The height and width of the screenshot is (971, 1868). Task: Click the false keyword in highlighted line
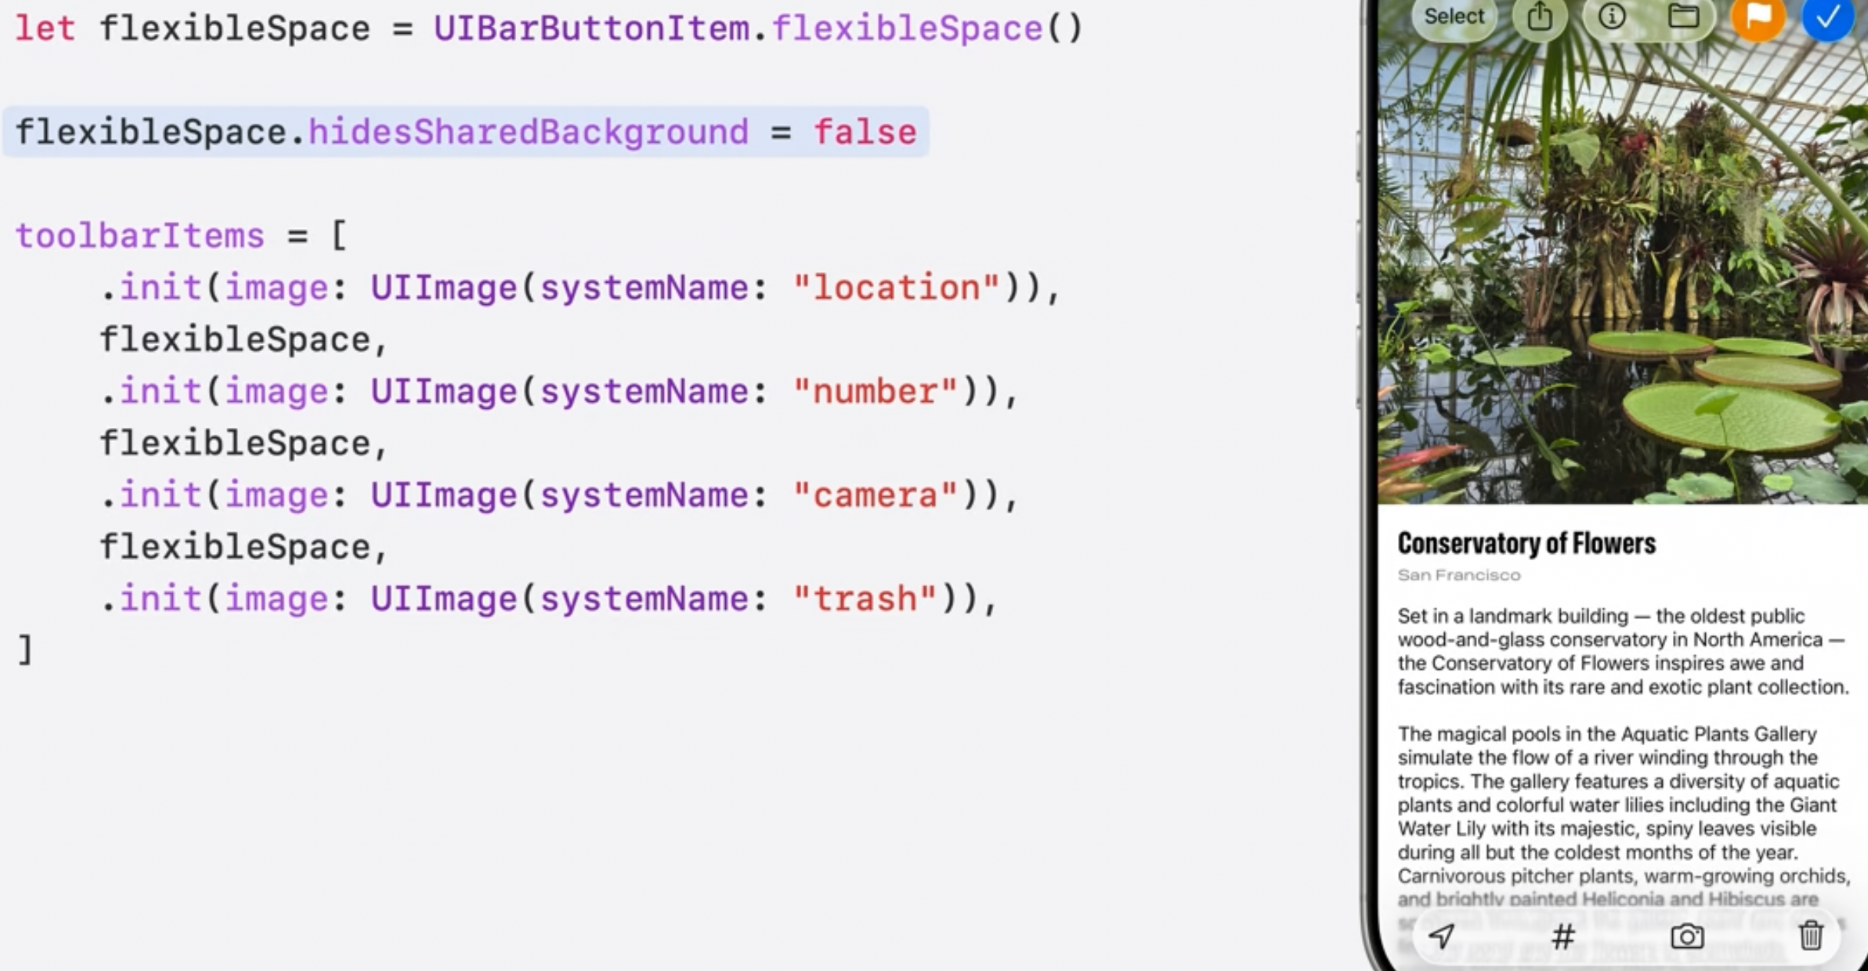[865, 132]
